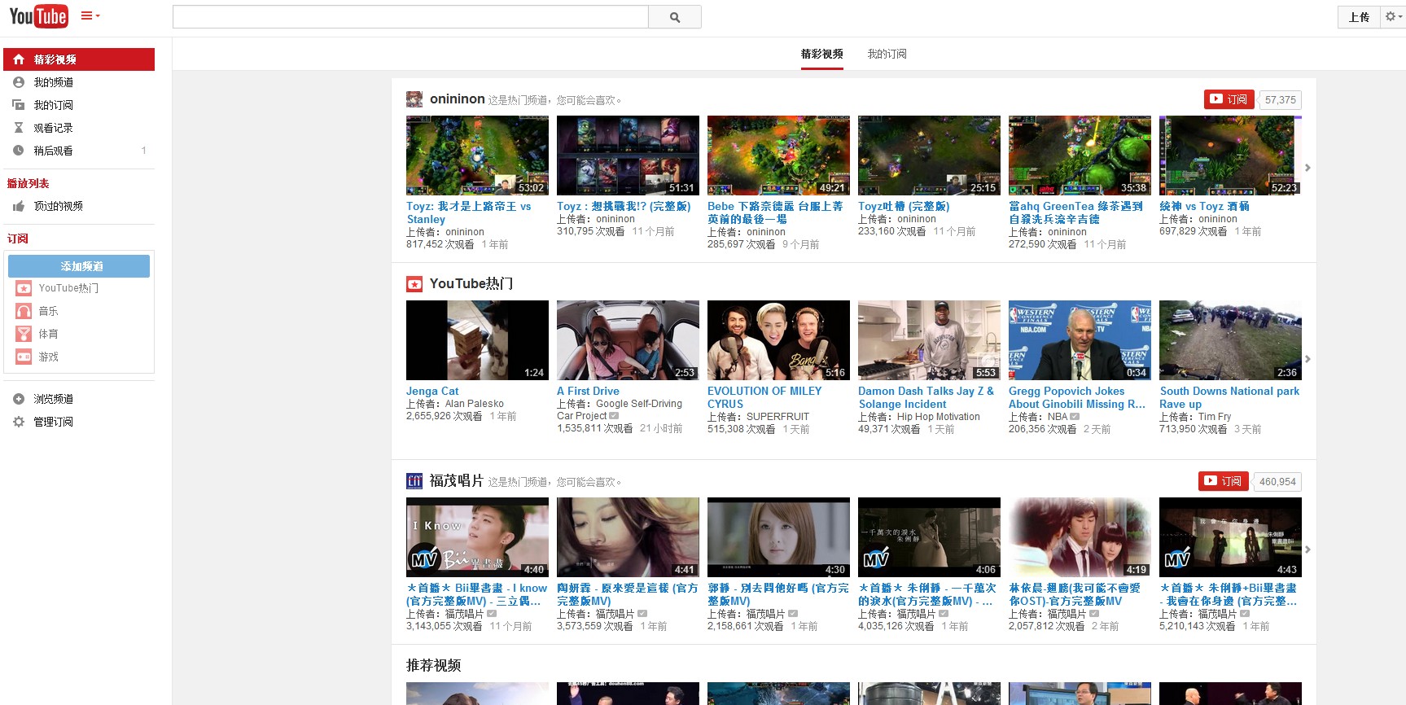1406x705 pixels.
Task: Click the search magnifier button
Action: pyautogui.click(x=675, y=17)
